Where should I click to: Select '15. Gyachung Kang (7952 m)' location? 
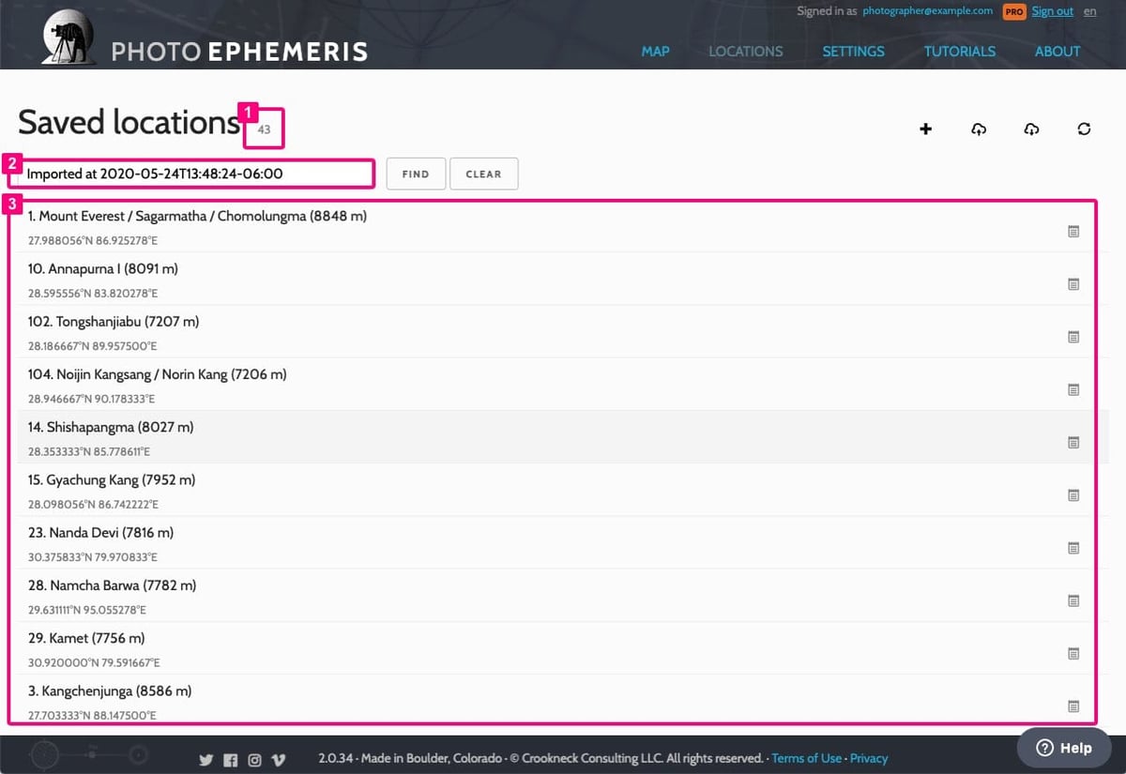coord(112,479)
